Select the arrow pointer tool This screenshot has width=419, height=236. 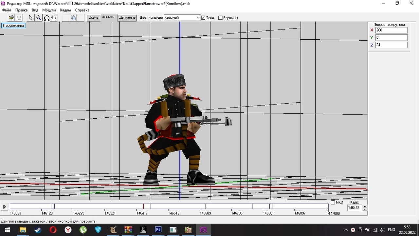click(31, 18)
